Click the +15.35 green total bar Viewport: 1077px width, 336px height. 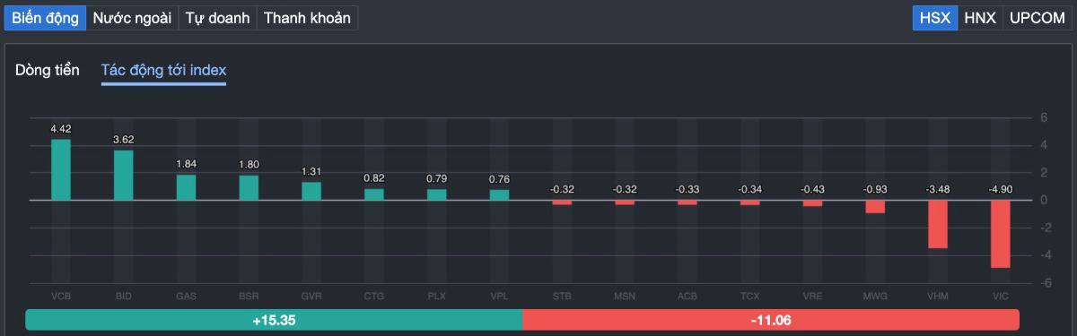[274, 320]
